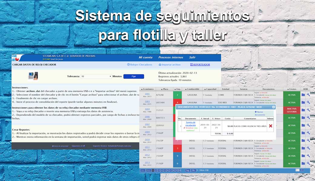
Task: Delete Tarjeta de circulación with red X
Action: (270, 126)
